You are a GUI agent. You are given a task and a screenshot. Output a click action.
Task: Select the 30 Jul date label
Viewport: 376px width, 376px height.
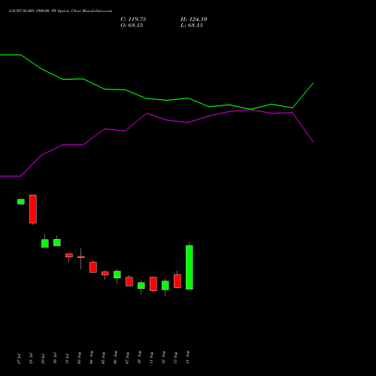(x=55, y=359)
